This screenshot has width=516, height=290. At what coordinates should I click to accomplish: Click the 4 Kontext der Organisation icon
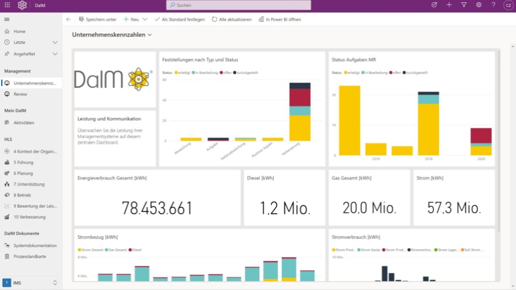pyautogui.click(x=7, y=151)
